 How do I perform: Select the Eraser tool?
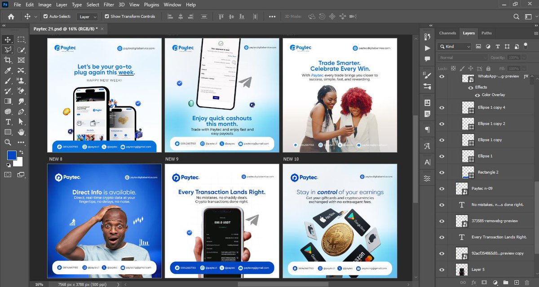(21, 91)
